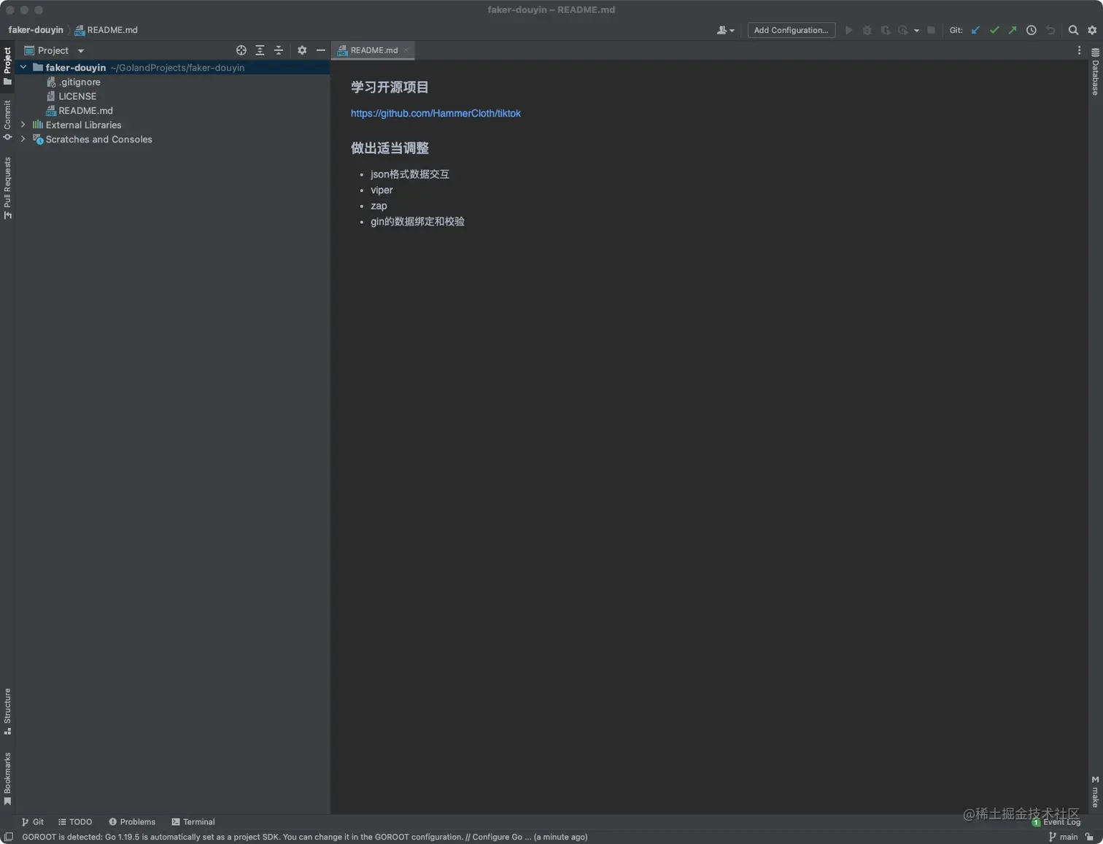This screenshot has width=1103, height=844.
Task: Open the Git tool window at bottom
Action: click(33, 821)
